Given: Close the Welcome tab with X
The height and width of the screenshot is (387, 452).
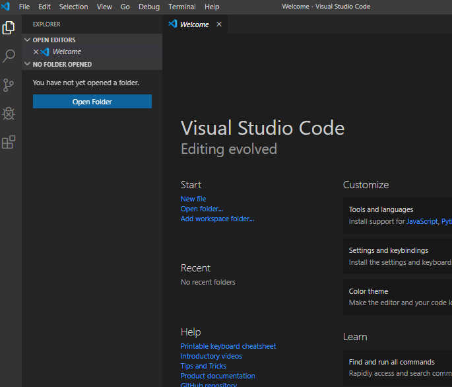Looking at the screenshot, I should 219,24.
